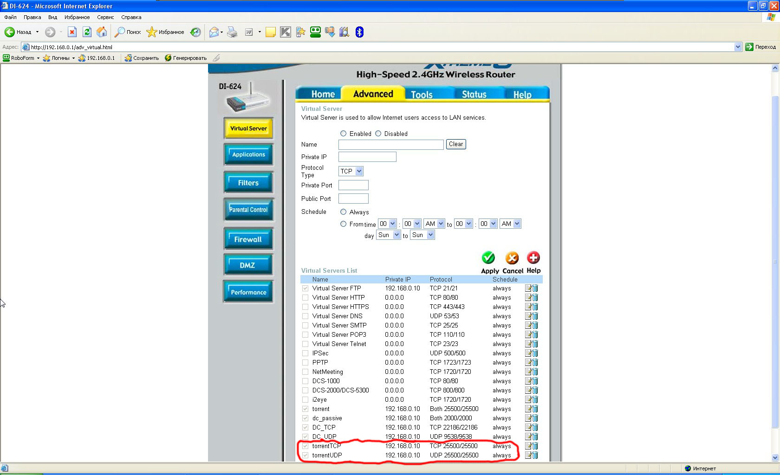The image size is (780, 475).
Task: Click the green Apply checkmark icon
Action: pos(488,257)
